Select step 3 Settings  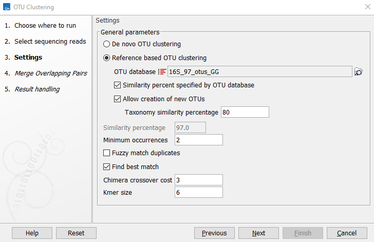(x=24, y=57)
